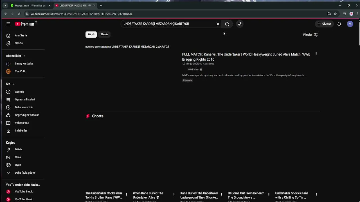Open the account avatar M menu
The height and width of the screenshot is (202, 360).
coord(350,24)
